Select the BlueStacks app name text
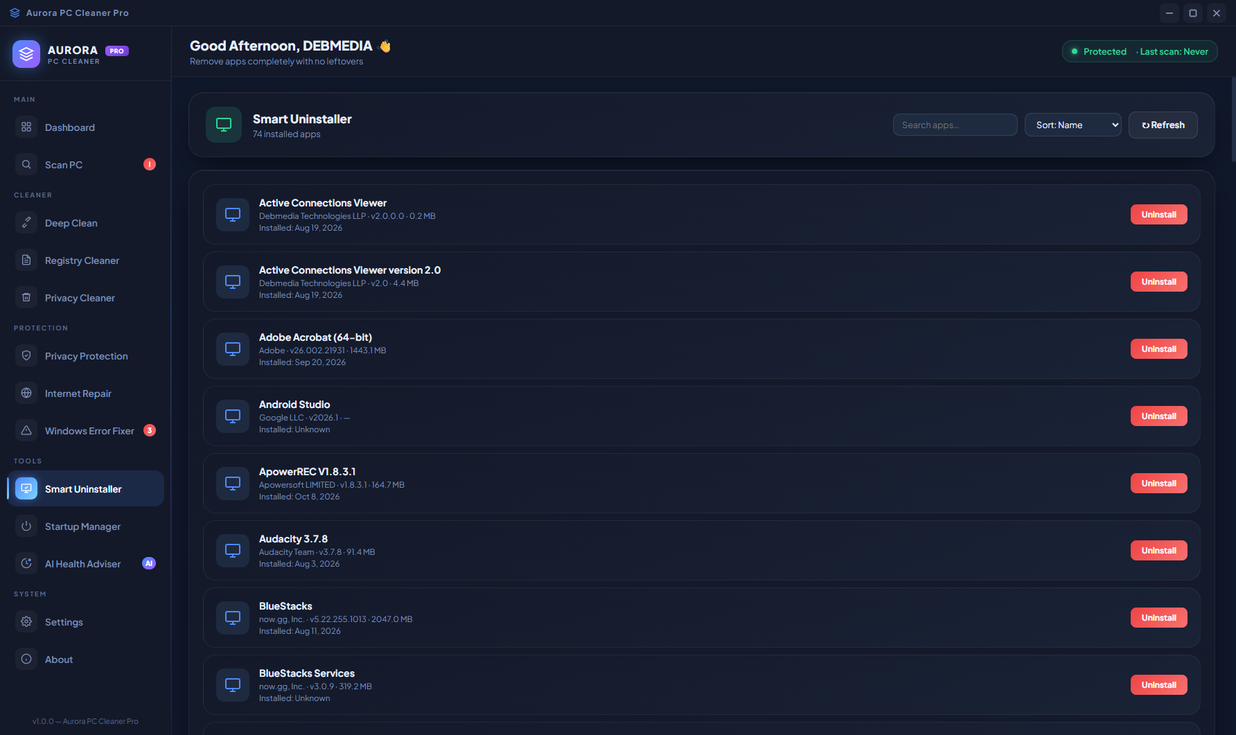Image resolution: width=1236 pixels, height=735 pixels. tap(285, 606)
